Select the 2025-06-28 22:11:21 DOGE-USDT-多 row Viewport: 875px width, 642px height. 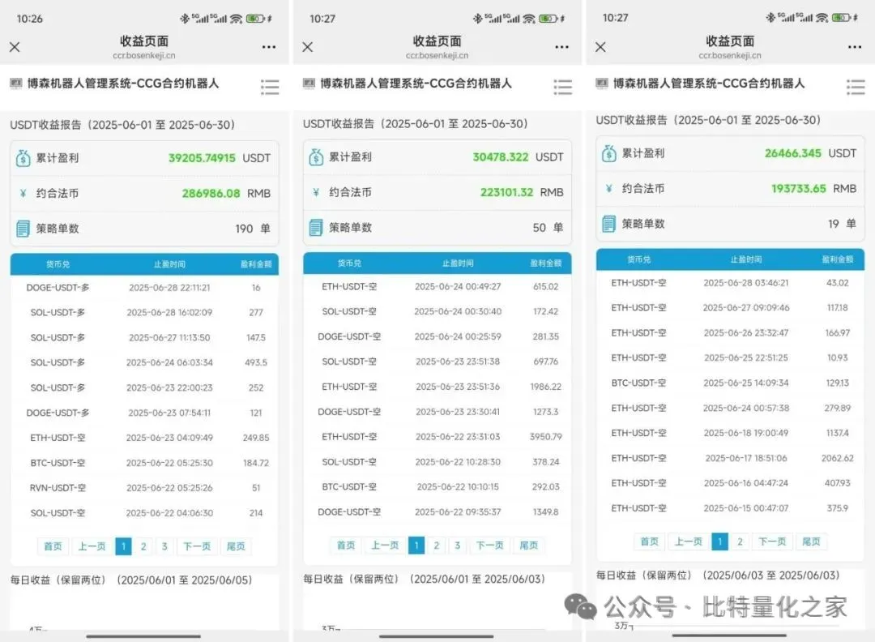click(144, 288)
